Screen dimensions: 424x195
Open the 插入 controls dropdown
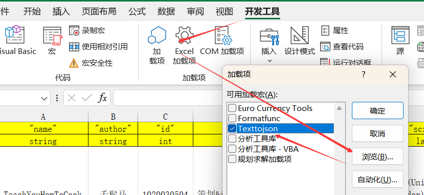pos(269,45)
